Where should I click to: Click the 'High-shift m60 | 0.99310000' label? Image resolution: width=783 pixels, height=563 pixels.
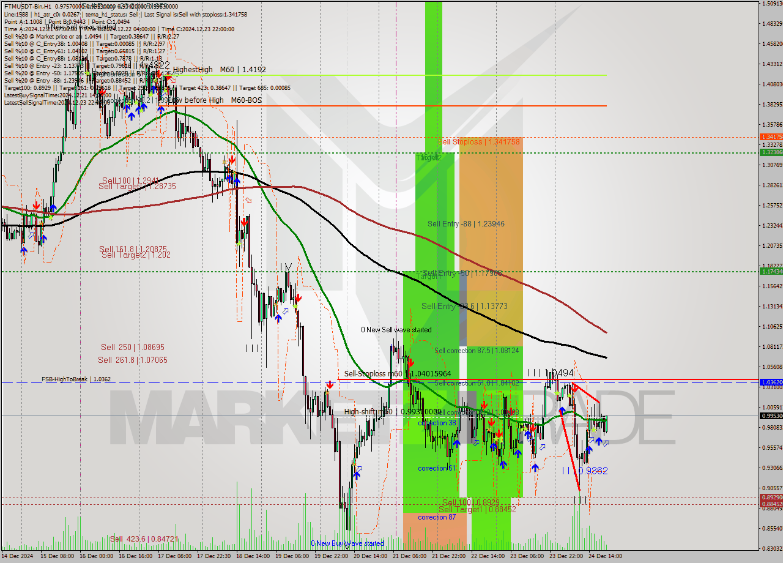tap(393, 412)
